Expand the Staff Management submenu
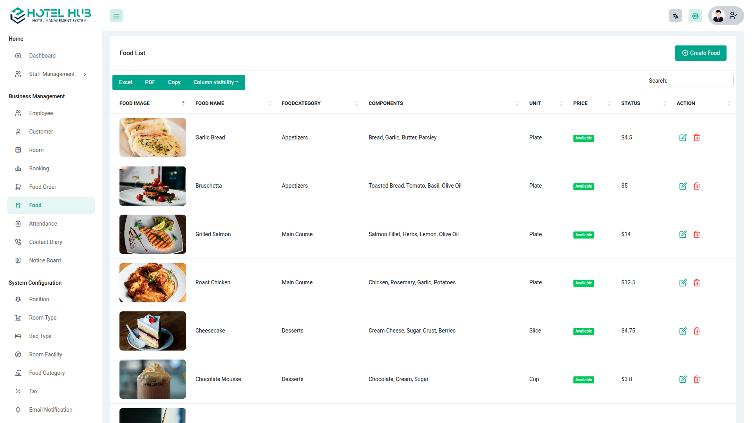Viewport: 752px width, 423px height. coord(51,74)
